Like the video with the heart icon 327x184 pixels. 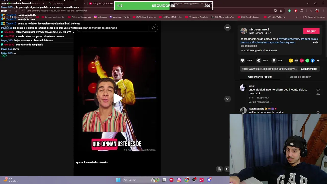[242, 61]
